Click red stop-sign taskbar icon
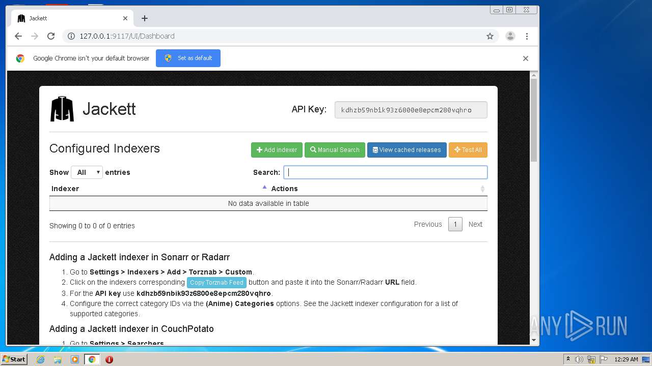Image resolution: width=652 pixels, height=366 pixels. pyautogui.click(x=109, y=359)
